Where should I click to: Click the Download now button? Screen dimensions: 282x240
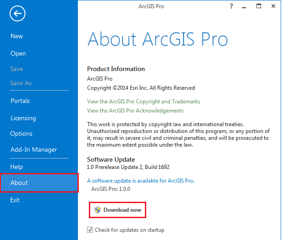(x=118, y=210)
